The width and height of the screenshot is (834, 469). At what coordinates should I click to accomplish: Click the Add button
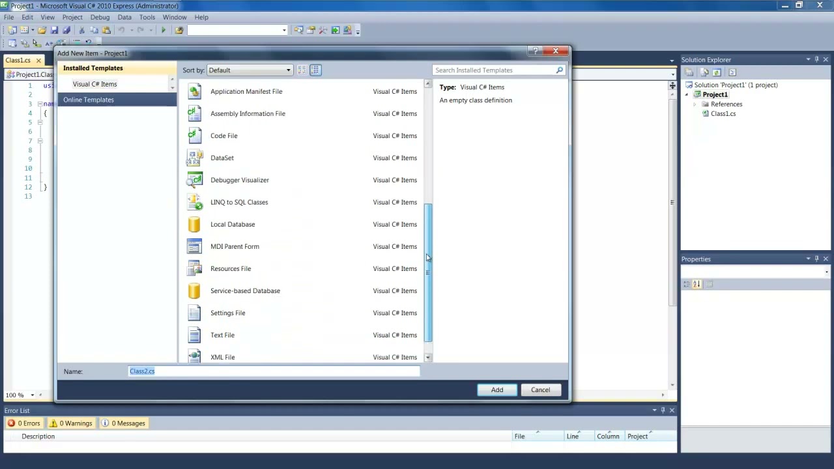click(x=497, y=390)
